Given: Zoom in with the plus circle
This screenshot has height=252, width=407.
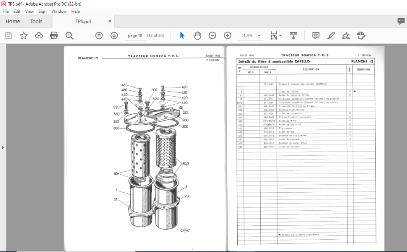Looking at the screenshot, I should click(x=228, y=35).
